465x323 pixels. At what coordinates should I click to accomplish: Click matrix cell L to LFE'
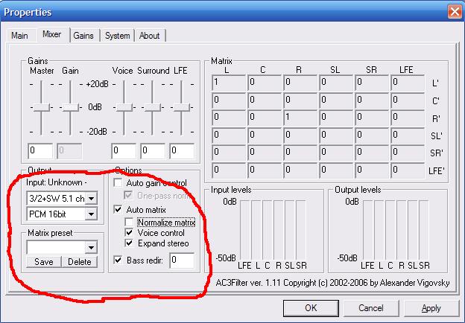click(229, 170)
